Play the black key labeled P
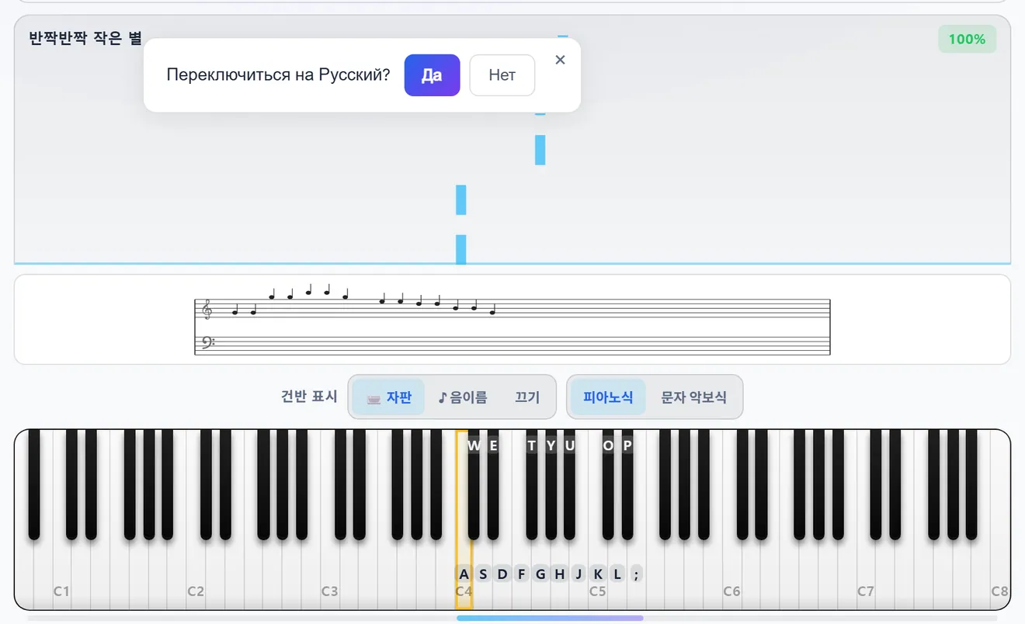Image resolution: width=1025 pixels, height=624 pixels. pyautogui.click(x=627, y=485)
